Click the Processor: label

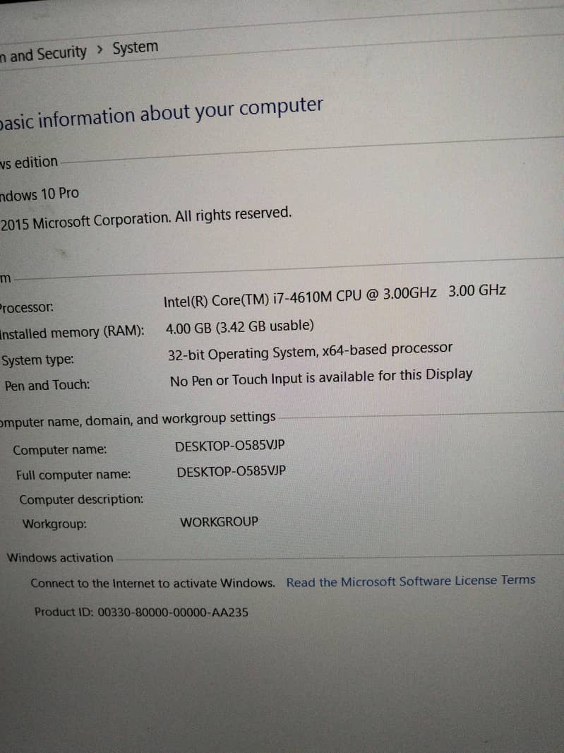coord(26,307)
